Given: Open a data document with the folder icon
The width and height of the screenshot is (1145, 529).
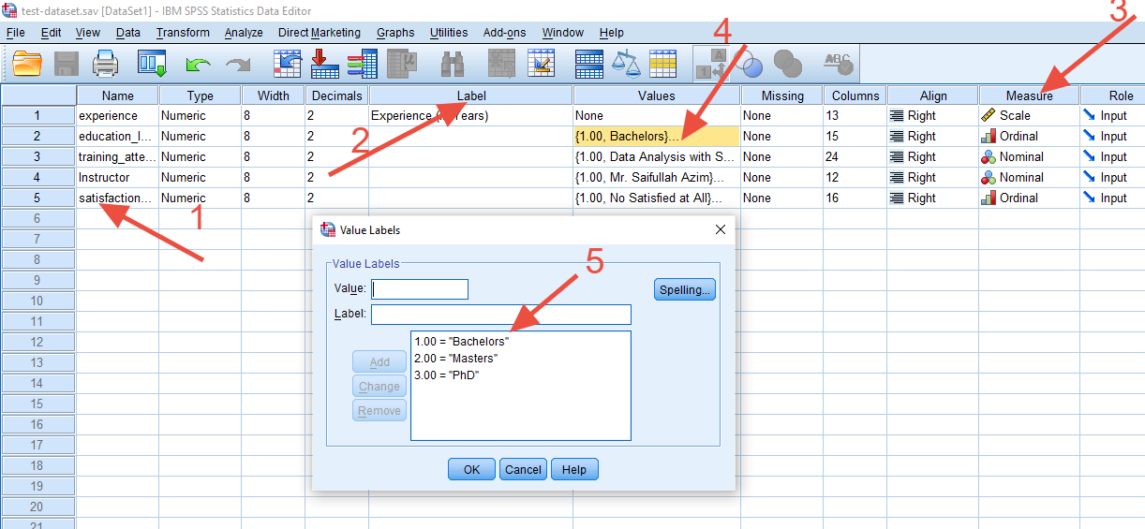Looking at the screenshot, I should (27, 64).
